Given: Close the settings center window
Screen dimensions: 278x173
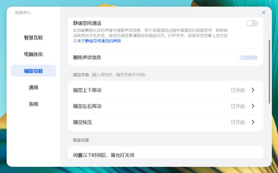Looking at the screenshot, I should coord(264,12).
